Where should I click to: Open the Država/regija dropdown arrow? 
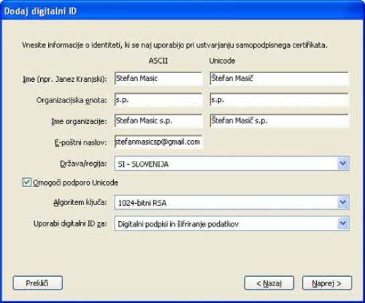343,164
